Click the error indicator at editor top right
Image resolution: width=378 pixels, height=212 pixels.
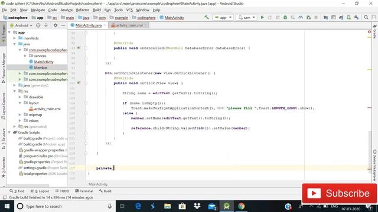pyautogui.click(x=369, y=32)
